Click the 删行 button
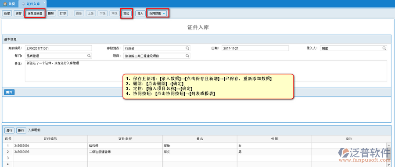This screenshot has height=167, width=395. pos(21,130)
